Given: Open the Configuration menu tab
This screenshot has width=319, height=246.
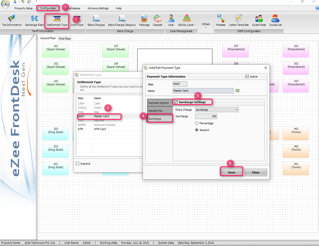Looking at the screenshot, I should tap(48, 8).
